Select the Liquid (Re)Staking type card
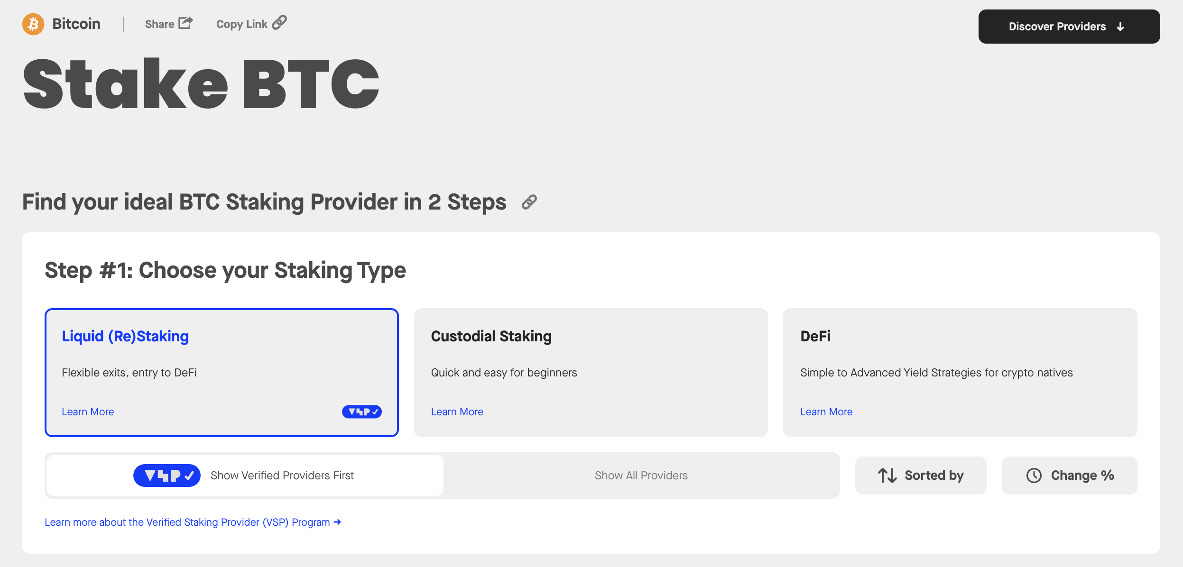The width and height of the screenshot is (1183, 567). pos(222,373)
